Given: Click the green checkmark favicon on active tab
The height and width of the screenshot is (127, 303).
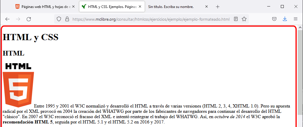Looking at the screenshot, I should 84,6.
